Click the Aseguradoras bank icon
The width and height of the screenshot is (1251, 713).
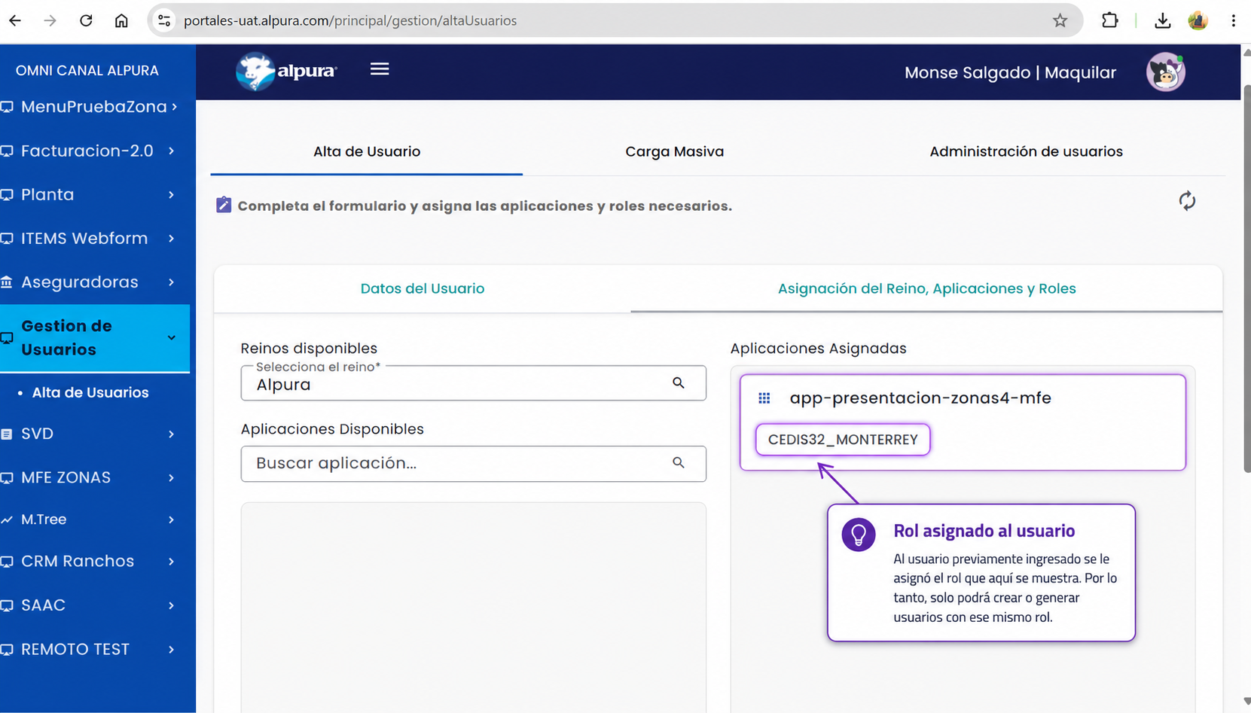7,282
